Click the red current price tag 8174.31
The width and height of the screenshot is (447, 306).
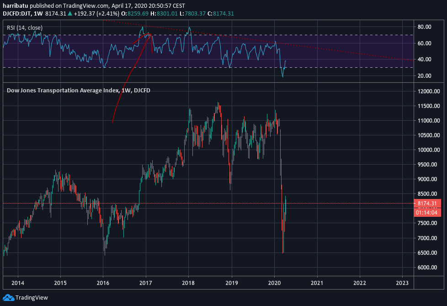[x=427, y=204]
